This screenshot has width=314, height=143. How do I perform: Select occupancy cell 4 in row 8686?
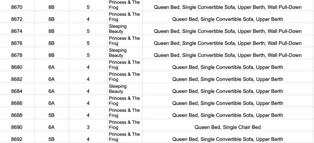(88, 103)
